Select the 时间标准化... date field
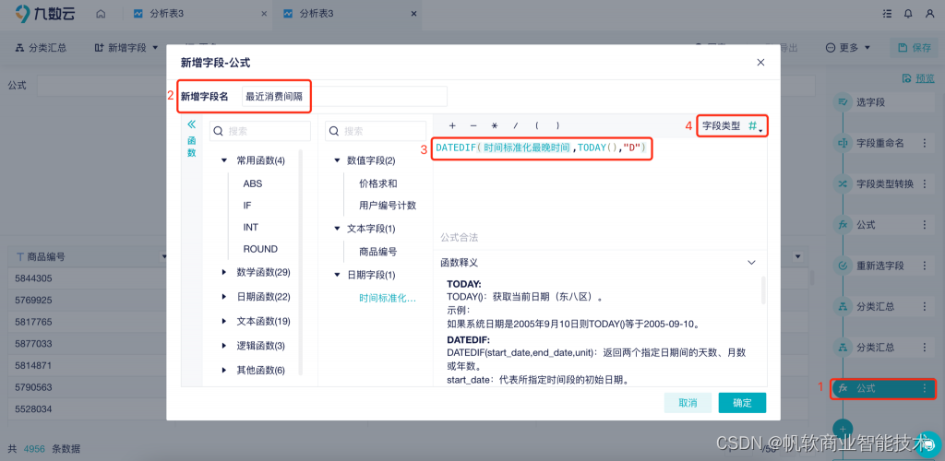Viewport: 945px width, 461px height. [388, 298]
